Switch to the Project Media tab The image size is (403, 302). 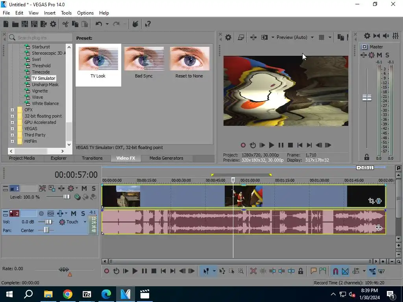[x=22, y=158]
